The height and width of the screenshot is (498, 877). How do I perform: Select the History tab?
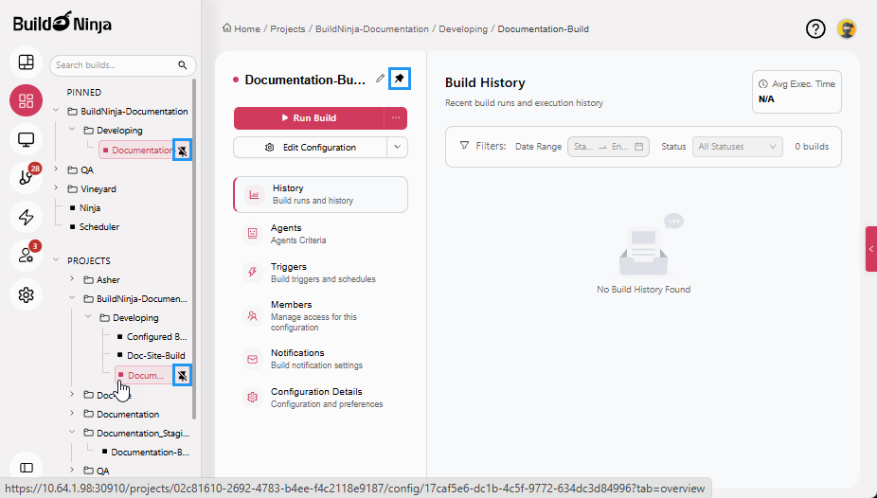pyautogui.click(x=320, y=194)
